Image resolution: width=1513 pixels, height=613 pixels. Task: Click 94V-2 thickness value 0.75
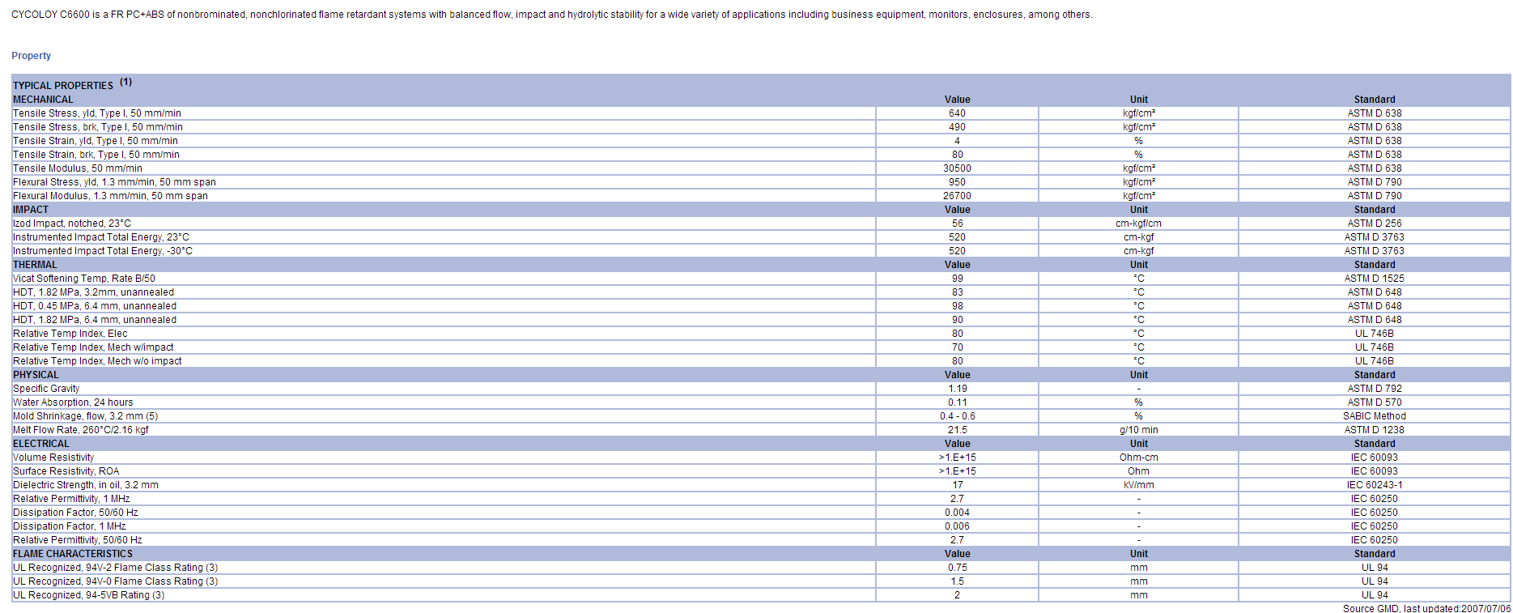tap(957, 568)
